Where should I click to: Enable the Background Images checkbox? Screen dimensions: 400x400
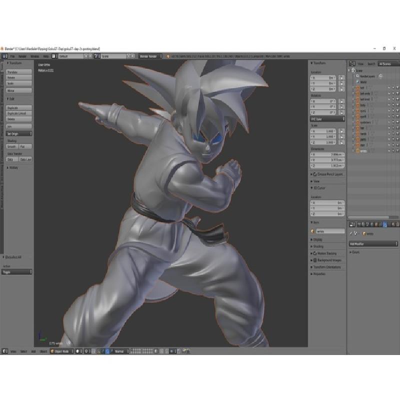(315, 260)
